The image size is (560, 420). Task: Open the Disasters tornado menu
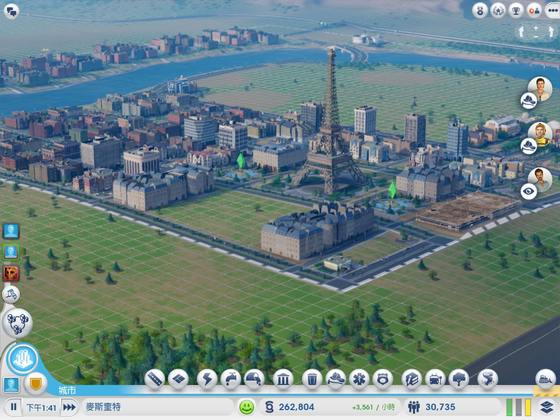[x=487, y=380]
